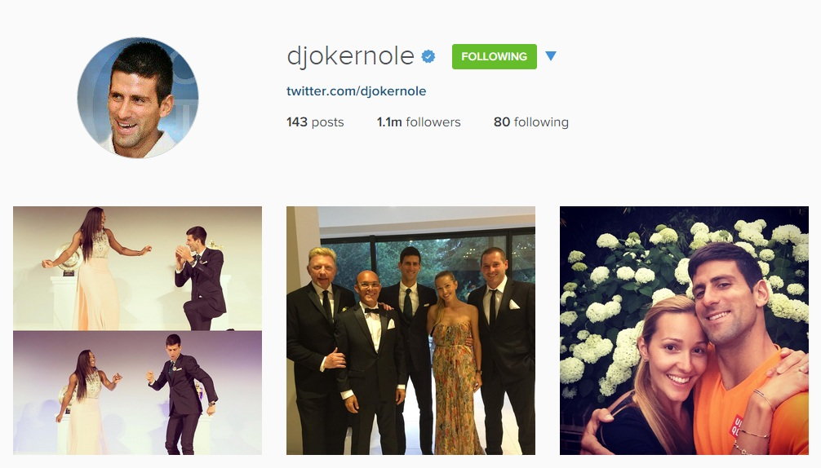Expand the blue triangle dropdown beside FOLLOWING
Screen dimensions: 821x468
click(x=550, y=56)
